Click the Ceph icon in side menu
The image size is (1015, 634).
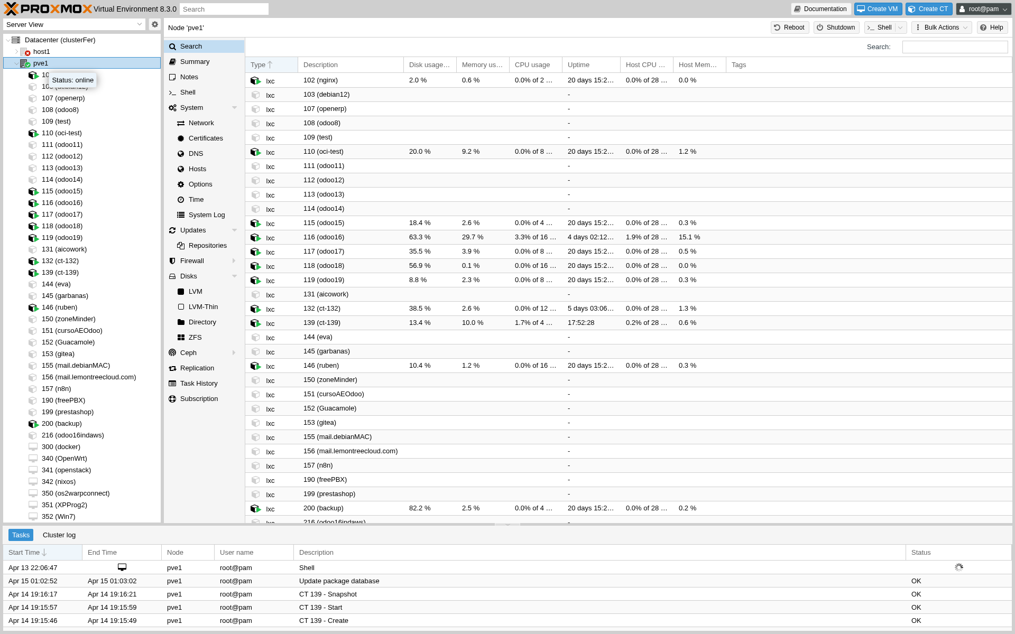[172, 353]
